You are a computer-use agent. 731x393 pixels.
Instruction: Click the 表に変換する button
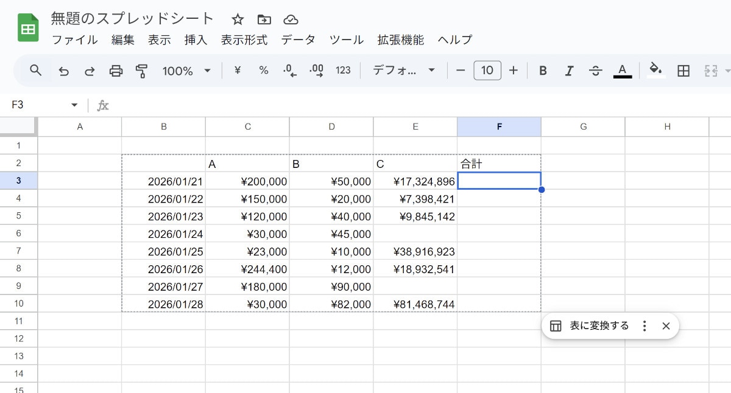coord(589,326)
